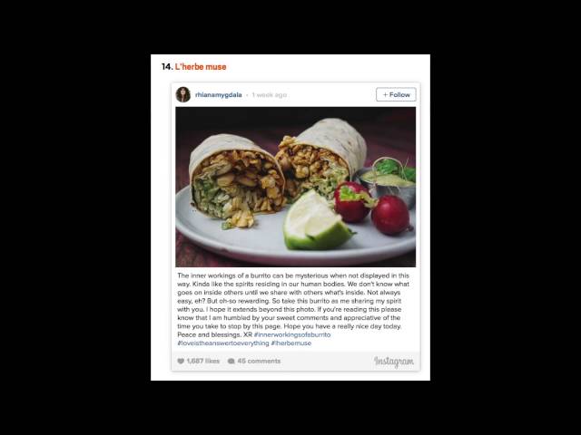
Task: Click the 1,687 likes count
Action: pos(203,361)
